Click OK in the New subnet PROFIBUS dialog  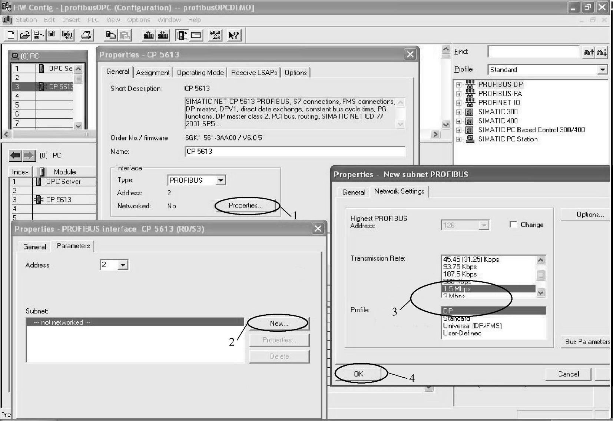[358, 374]
